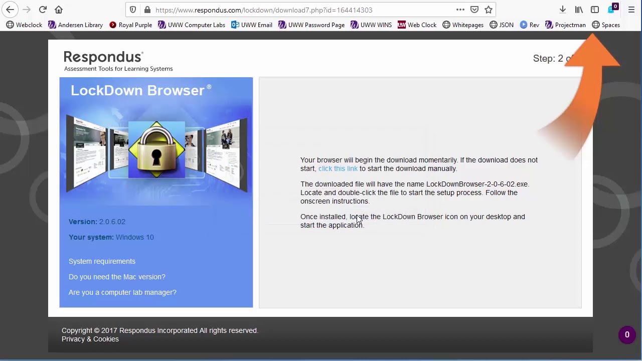Open the System requirements link
642x361 pixels.
pyautogui.click(x=102, y=261)
